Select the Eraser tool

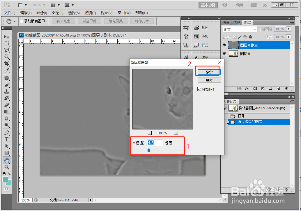pyautogui.click(x=7, y=105)
